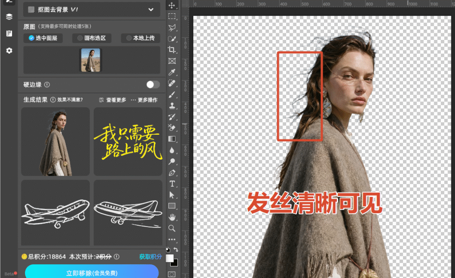Viewport: 455px width, 278px height.
Task: Select the Rectangular Marquee tool
Action: point(172,16)
